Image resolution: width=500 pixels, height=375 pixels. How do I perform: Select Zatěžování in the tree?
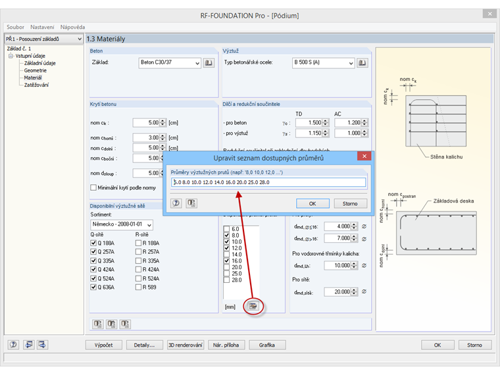tap(37, 85)
